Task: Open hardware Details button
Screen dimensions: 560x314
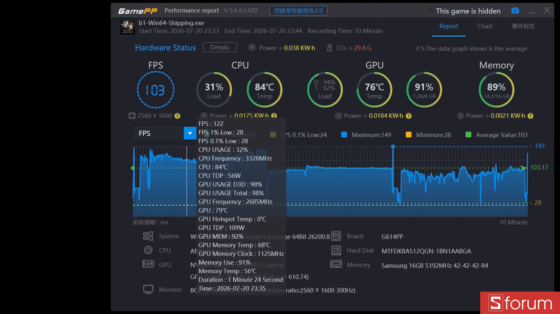Action: click(x=220, y=48)
